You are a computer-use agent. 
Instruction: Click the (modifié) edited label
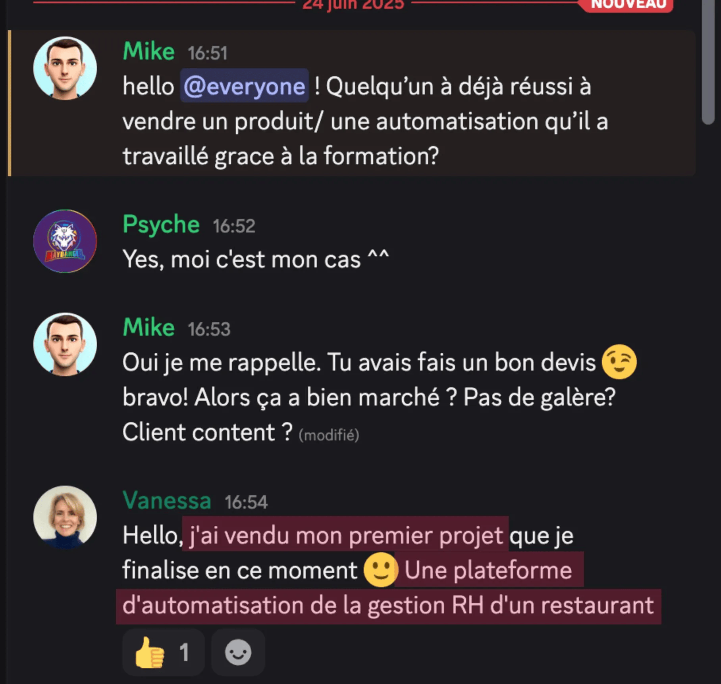[329, 435]
